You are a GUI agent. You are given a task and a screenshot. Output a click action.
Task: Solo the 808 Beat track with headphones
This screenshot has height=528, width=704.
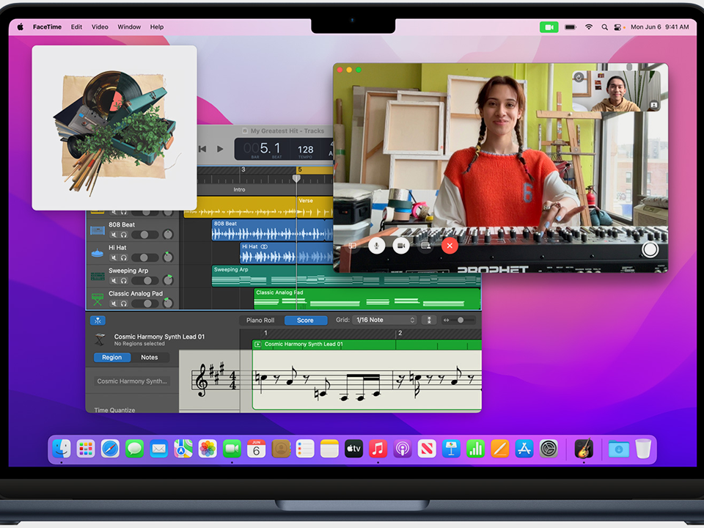(x=124, y=235)
